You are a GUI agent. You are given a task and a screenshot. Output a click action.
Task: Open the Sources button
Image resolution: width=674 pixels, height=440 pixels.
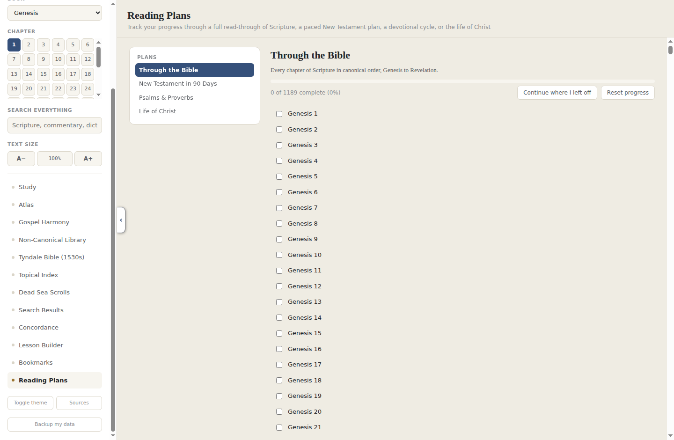[79, 403]
